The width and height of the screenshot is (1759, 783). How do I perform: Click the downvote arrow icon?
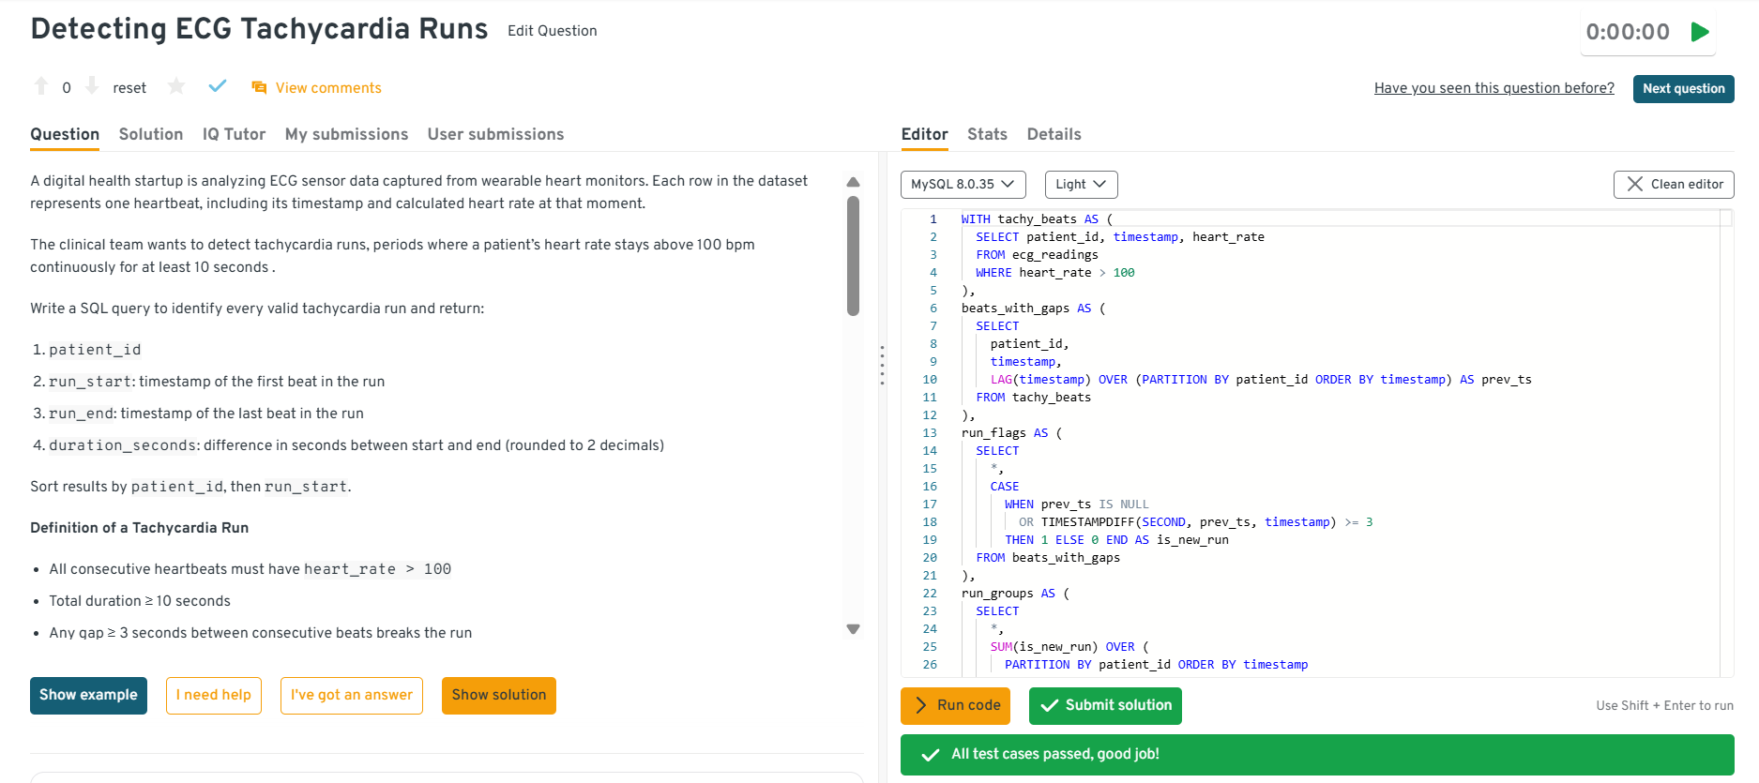92,86
